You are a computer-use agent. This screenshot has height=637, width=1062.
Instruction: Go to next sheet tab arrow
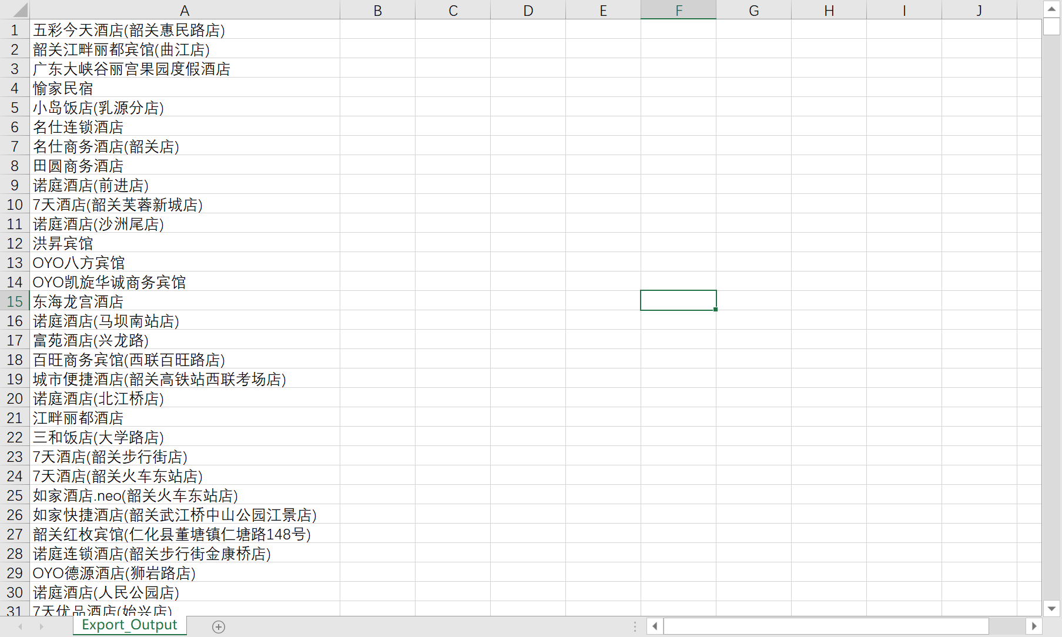(x=41, y=627)
